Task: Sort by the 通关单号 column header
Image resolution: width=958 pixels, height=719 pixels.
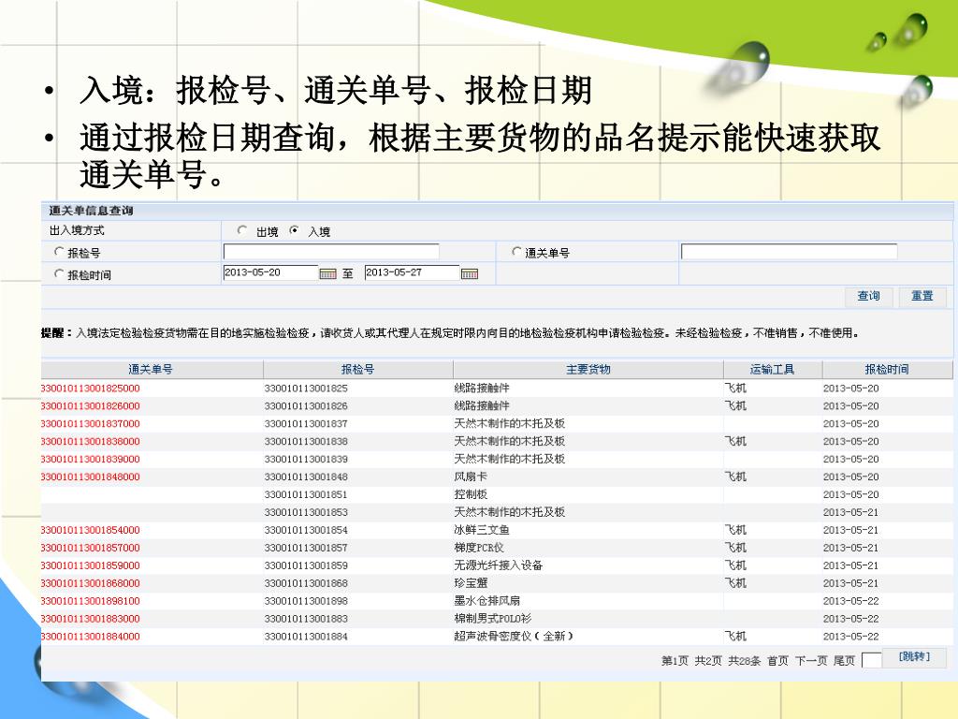Action: tap(152, 369)
